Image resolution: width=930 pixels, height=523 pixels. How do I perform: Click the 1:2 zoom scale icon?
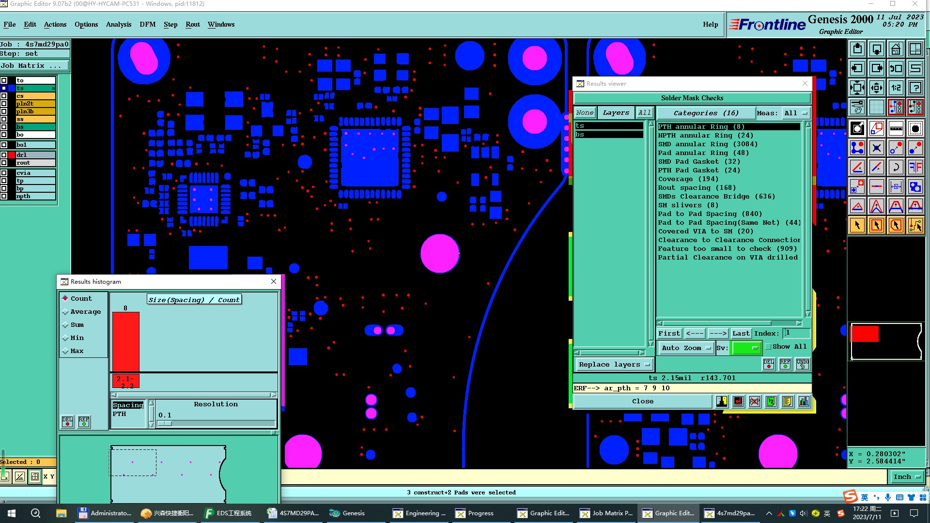[896, 88]
